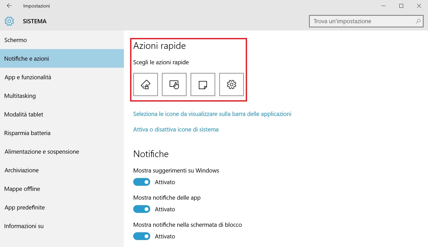Focus the Trova un'impostazione search field
This screenshot has width=428, height=247.
[x=366, y=21]
